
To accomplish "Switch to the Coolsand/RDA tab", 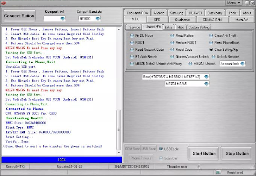I will point(137,13).
